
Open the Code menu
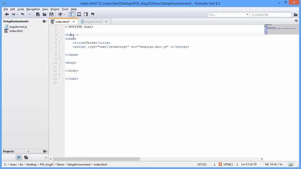21,9
